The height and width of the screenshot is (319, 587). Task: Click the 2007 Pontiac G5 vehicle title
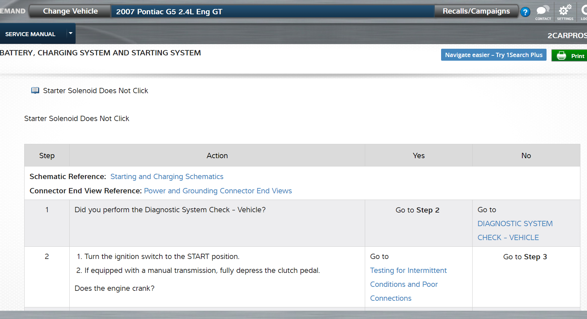(169, 12)
